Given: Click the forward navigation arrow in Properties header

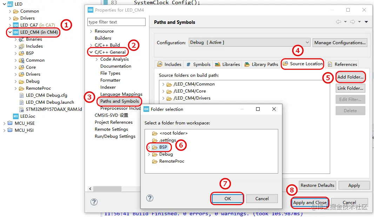Looking at the screenshot, I should point(353,22).
